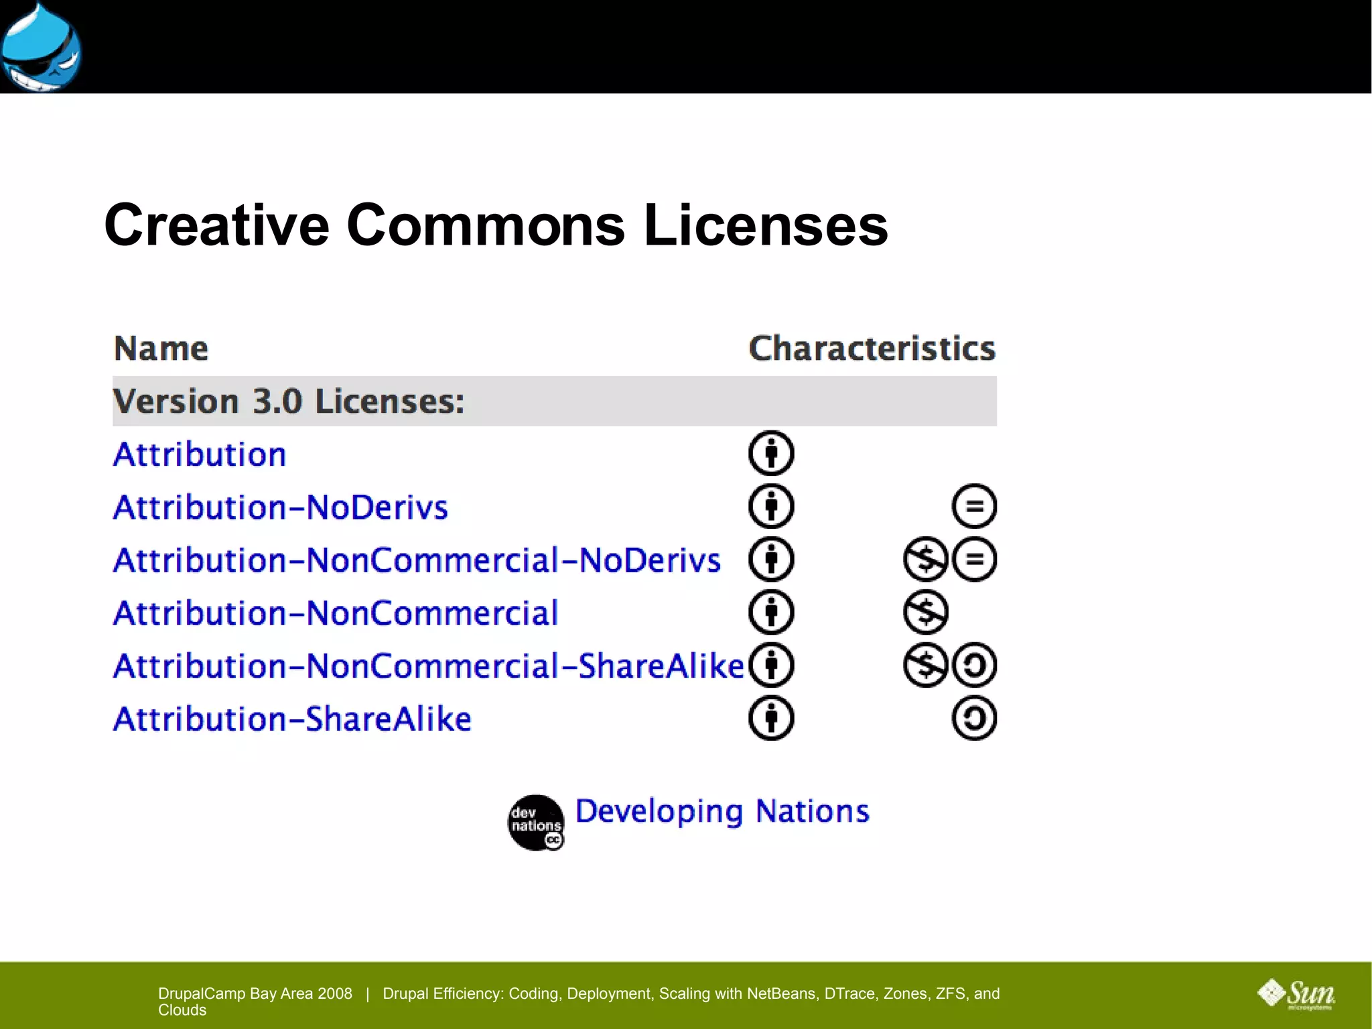Click the no-dollar icon in the Attribution-NonCommercial-NoDerivs row
The height and width of the screenshot is (1029, 1372).
tap(926, 559)
